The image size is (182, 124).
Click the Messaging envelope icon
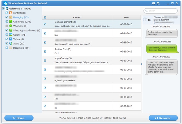pyautogui.click(x=11, y=17)
